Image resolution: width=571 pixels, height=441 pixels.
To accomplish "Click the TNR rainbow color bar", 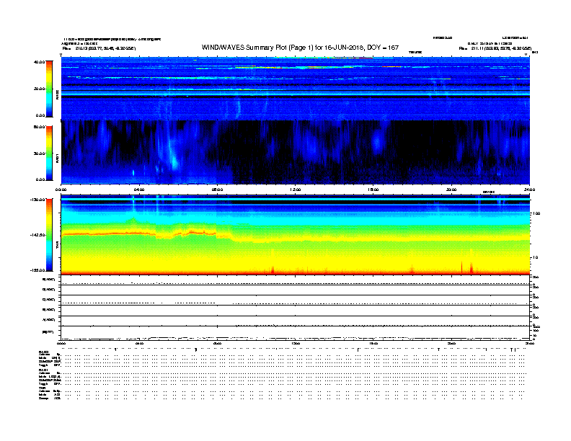I will point(49,235).
